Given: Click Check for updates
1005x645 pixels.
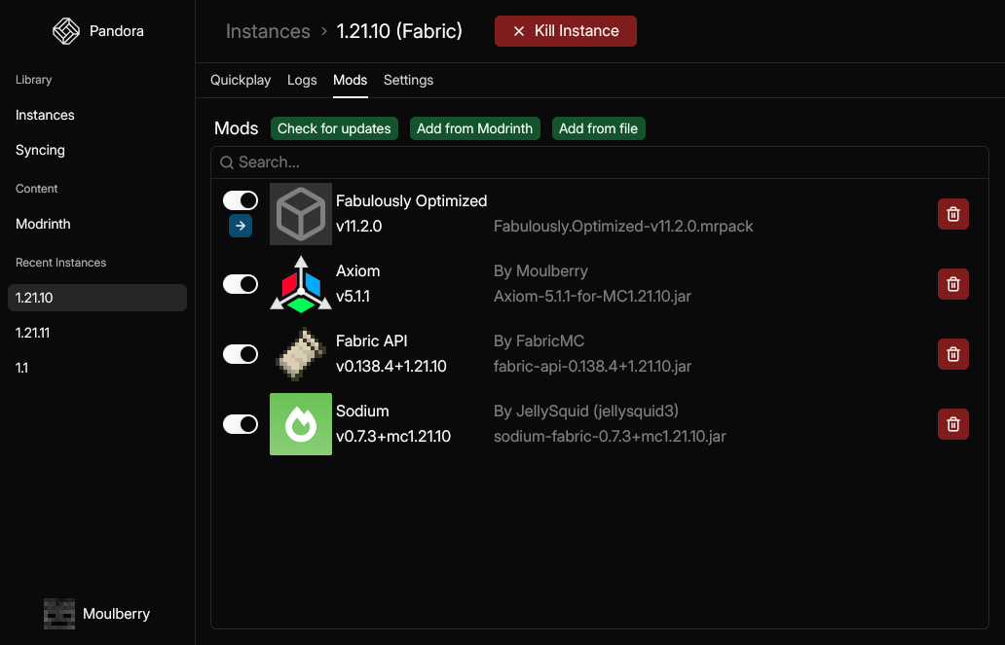Looking at the screenshot, I should point(334,128).
